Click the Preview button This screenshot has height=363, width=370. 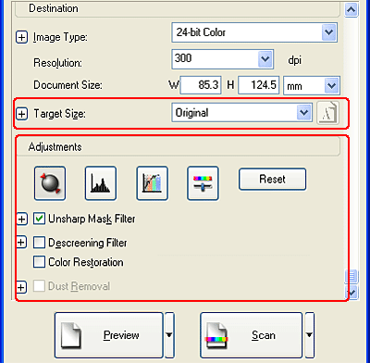click(109, 335)
